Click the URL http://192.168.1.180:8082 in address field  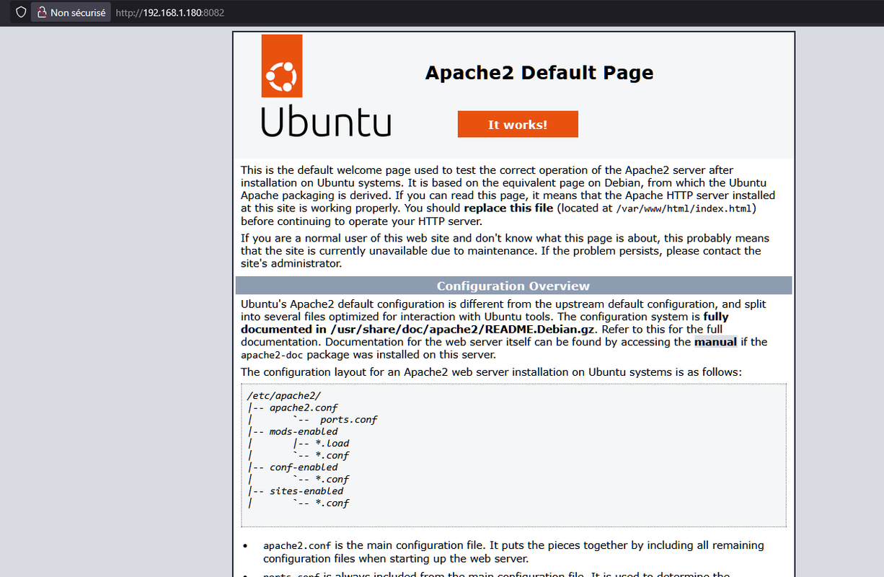coord(169,12)
